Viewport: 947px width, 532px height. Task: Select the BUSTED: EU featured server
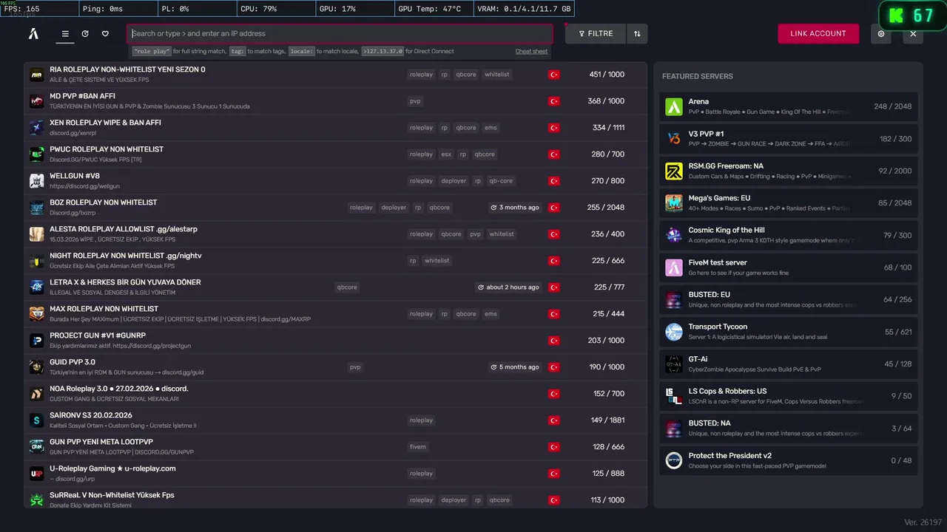(789, 299)
